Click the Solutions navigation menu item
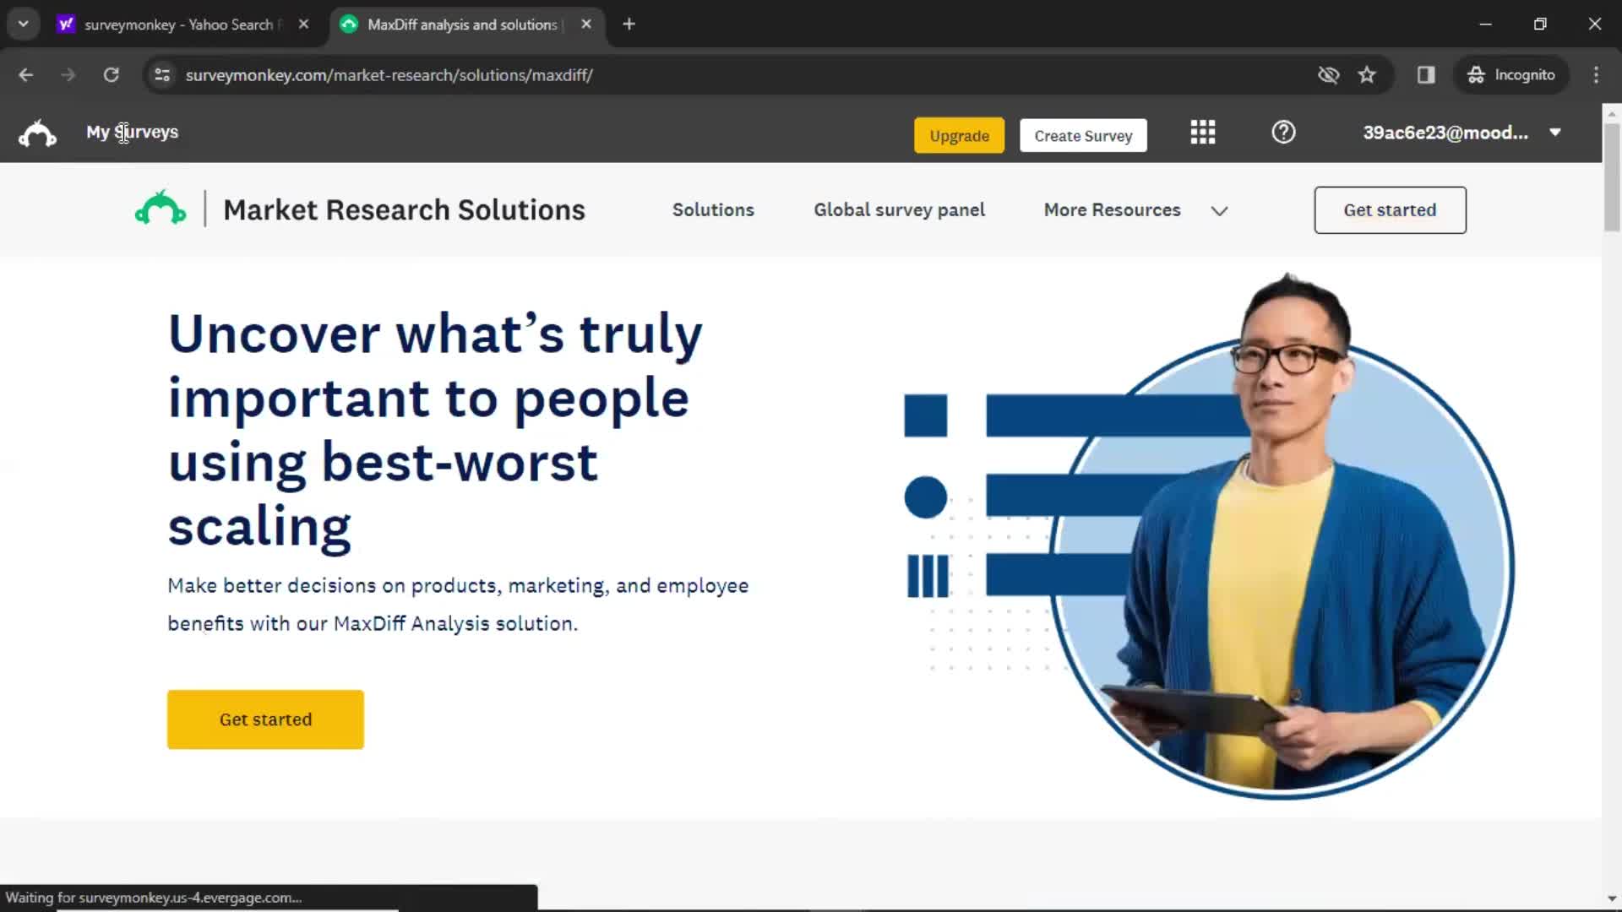Viewport: 1622px width, 912px height. 713,209
